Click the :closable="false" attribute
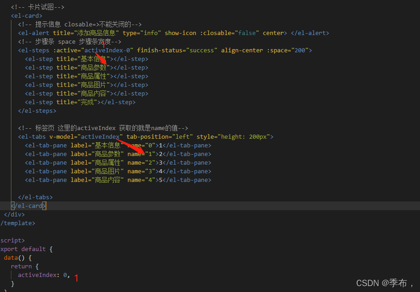This screenshot has height=292, width=420. pos(229,33)
